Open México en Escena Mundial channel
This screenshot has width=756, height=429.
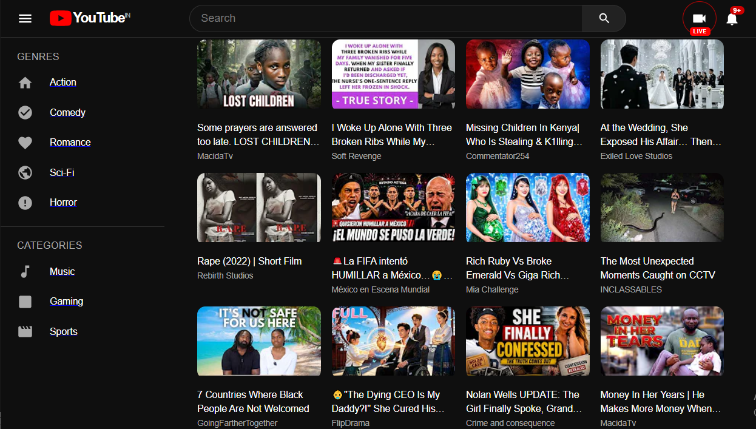click(380, 289)
